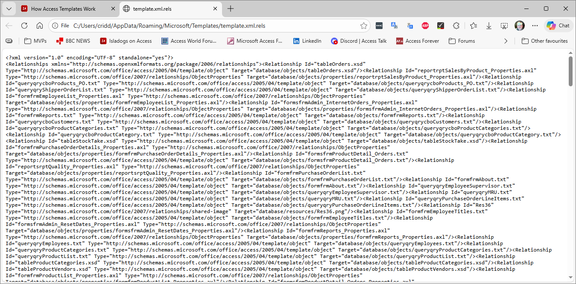Close the template.xml.rels tab
Viewport: 576px width, 284px height.
215,9
